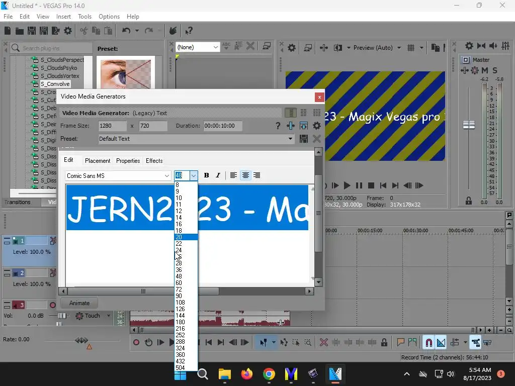Open the font size dropdown arrow
The image size is (515, 386).
pyautogui.click(x=194, y=175)
